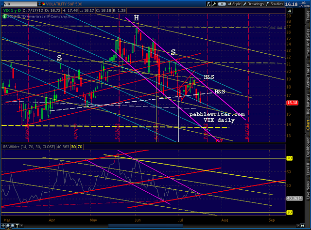The width and height of the screenshot is (311, 230).
Task: Click the scrollbar right arrow
Action: (298, 226)
